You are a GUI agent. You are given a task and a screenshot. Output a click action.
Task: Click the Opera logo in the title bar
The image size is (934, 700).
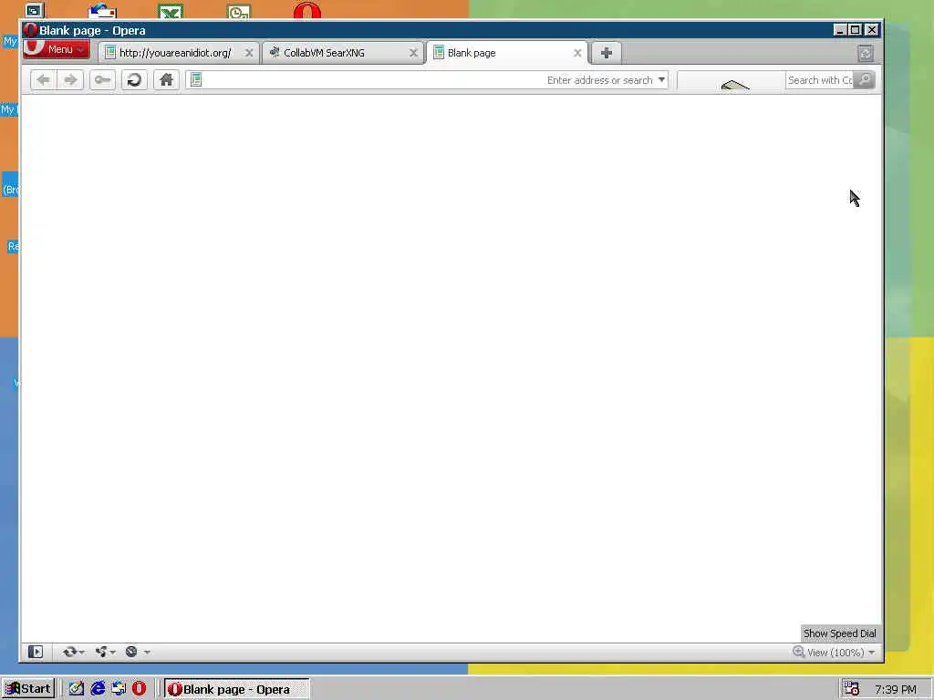pyautogui.click(x=30, y=30)
